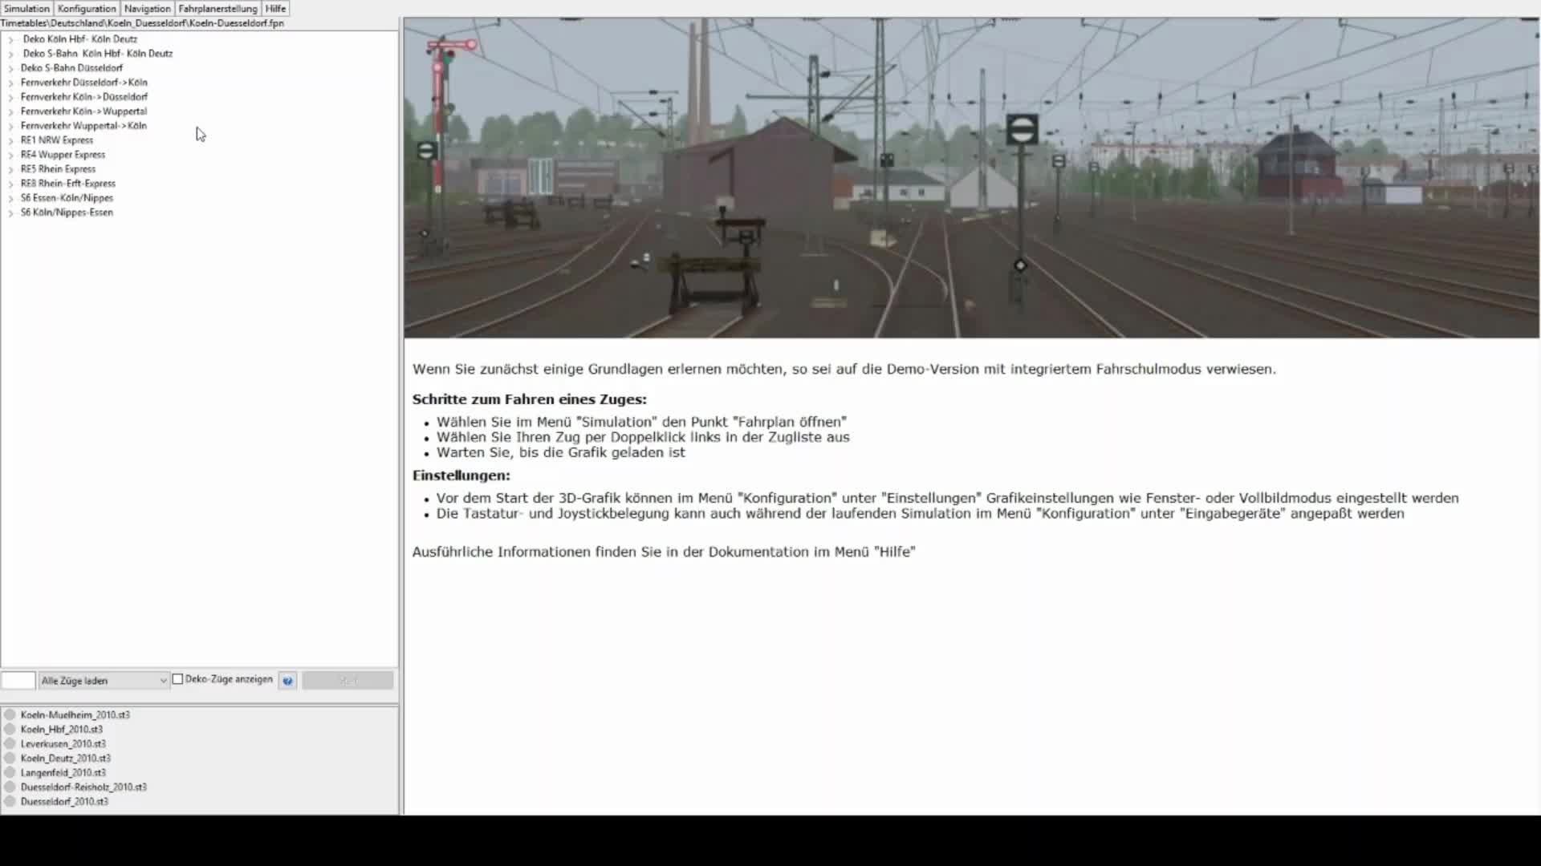Select Deko S-Bahn Düsseldorf in train list
Screen dimensions: 1541x866
[71, 68]
